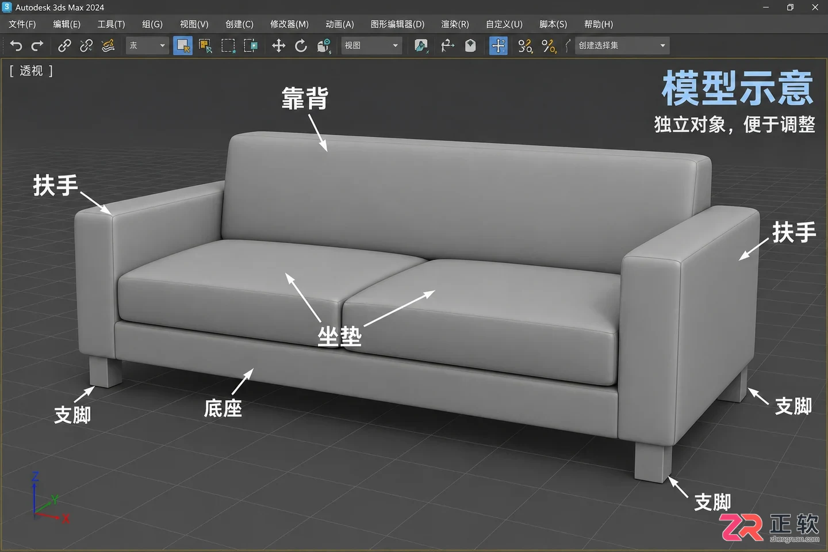
Task: Activate the Select and Move tool
Action: [x=278, y=46]
